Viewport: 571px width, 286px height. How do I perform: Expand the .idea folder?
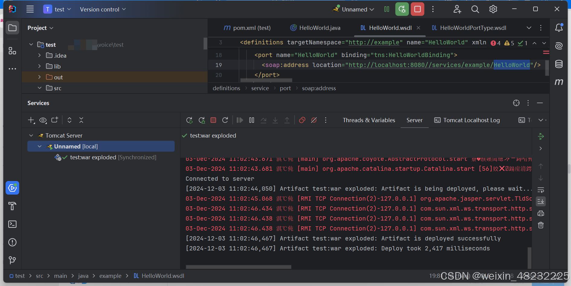tap(39, 56)
